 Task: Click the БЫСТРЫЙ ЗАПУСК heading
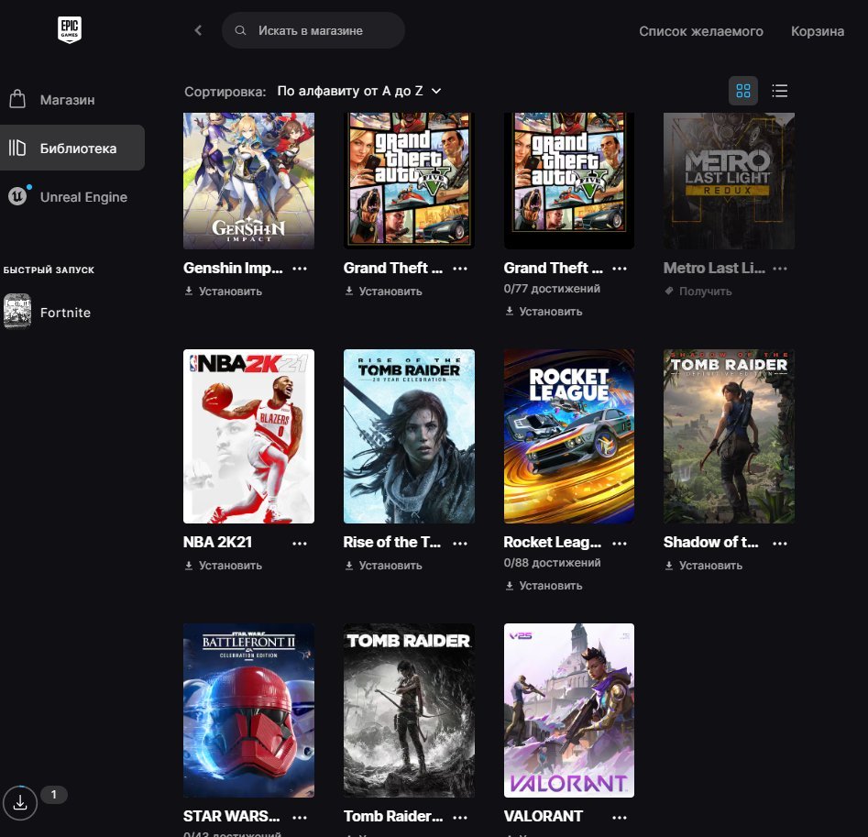(x=49, y=270)
